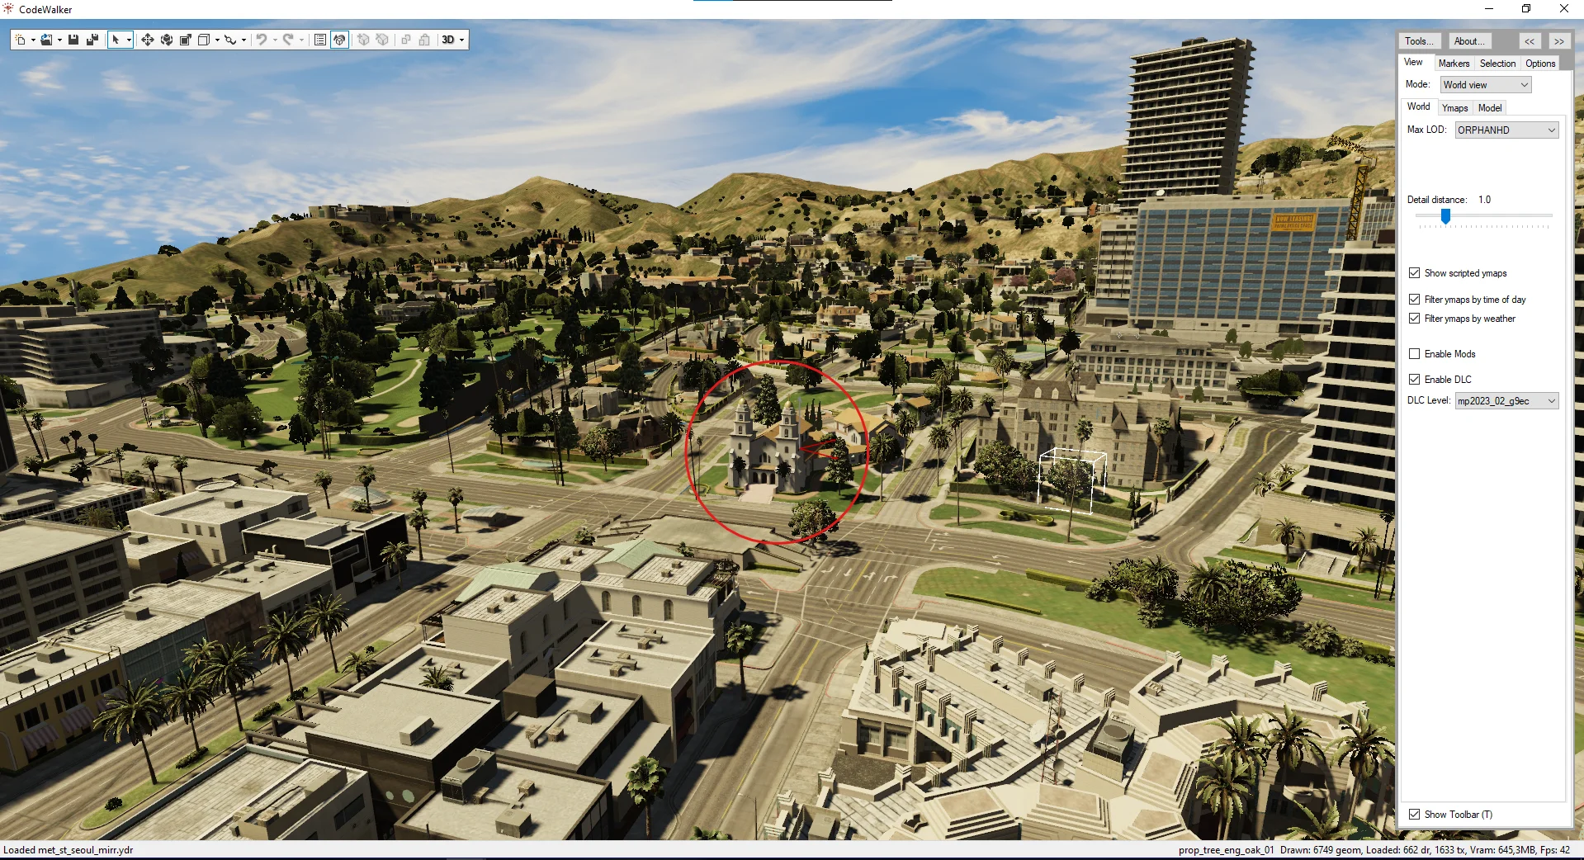Click the Tools... button
1584x860 pixels.
click(1419, 41)
